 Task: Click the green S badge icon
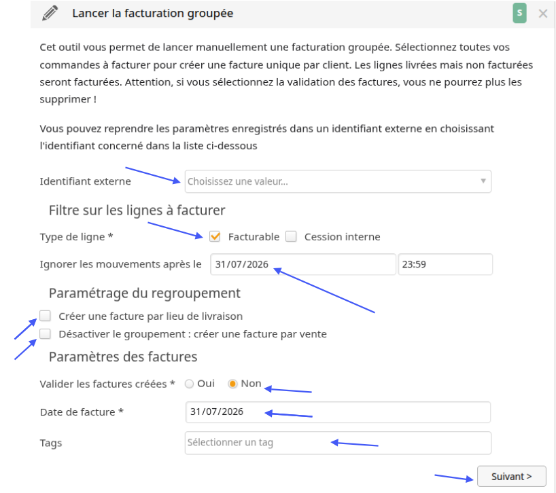pos(519,13)
